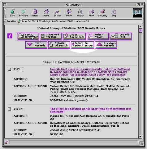Click the Fetch for Display button
Image resolution: width=147 pixels, height=149 pixels.
[x=28, y=36]
